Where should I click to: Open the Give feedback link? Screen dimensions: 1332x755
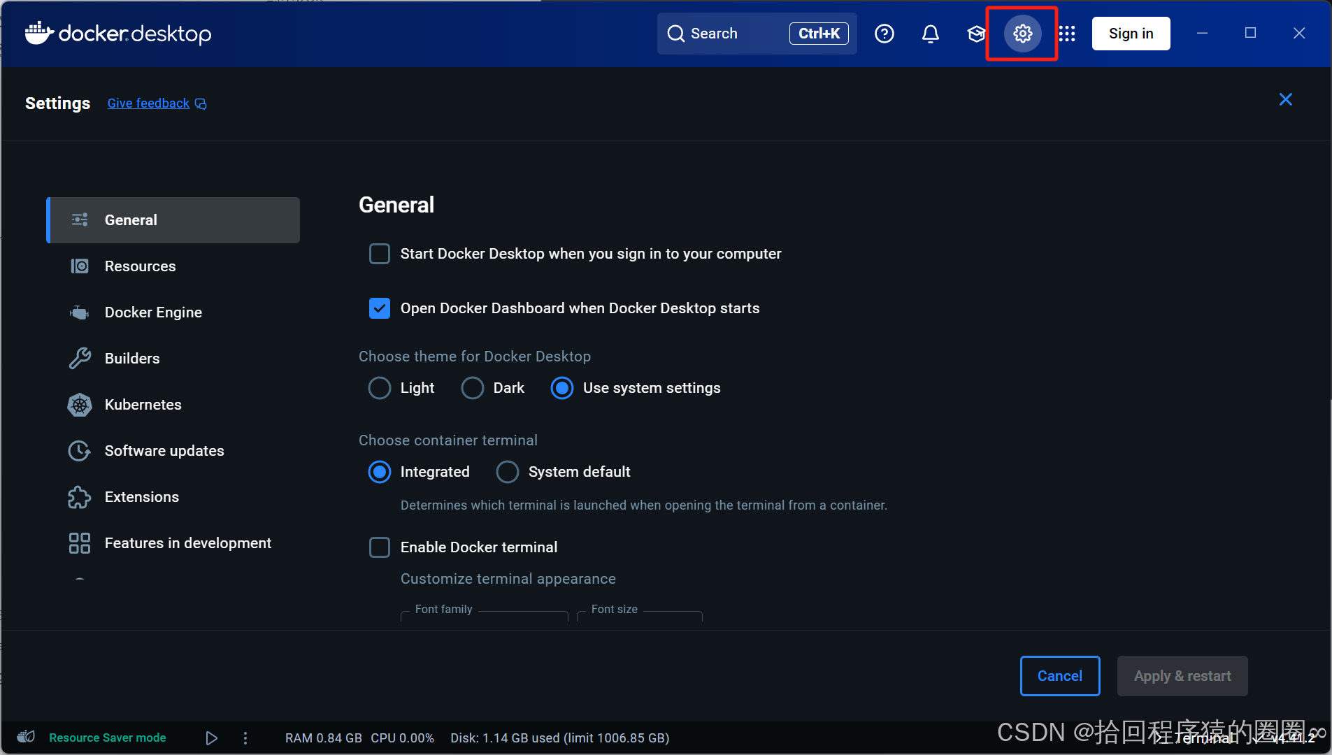coord(148,103)
